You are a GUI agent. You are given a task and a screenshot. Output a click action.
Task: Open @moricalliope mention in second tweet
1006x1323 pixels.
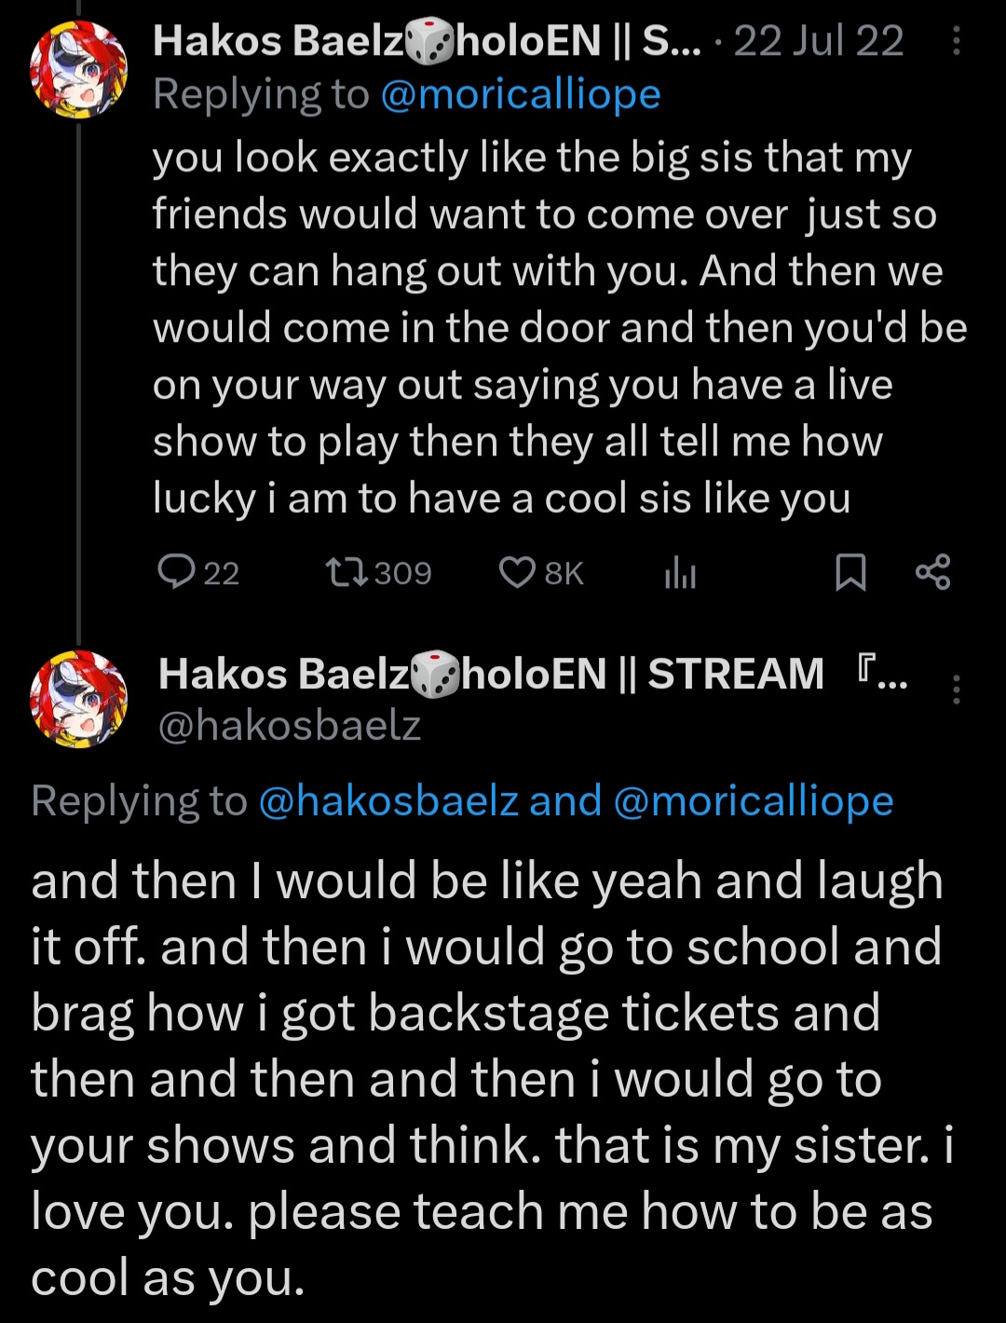[x=754, y=801]
